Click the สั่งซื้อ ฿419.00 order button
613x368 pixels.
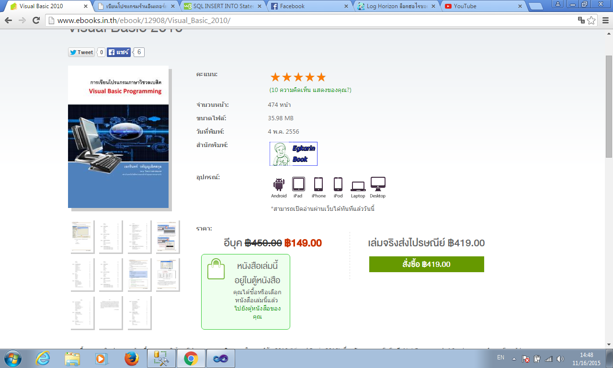(427, 264)
